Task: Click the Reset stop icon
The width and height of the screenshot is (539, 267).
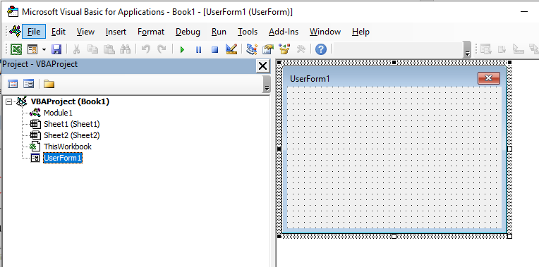Action: coord(215,50)
